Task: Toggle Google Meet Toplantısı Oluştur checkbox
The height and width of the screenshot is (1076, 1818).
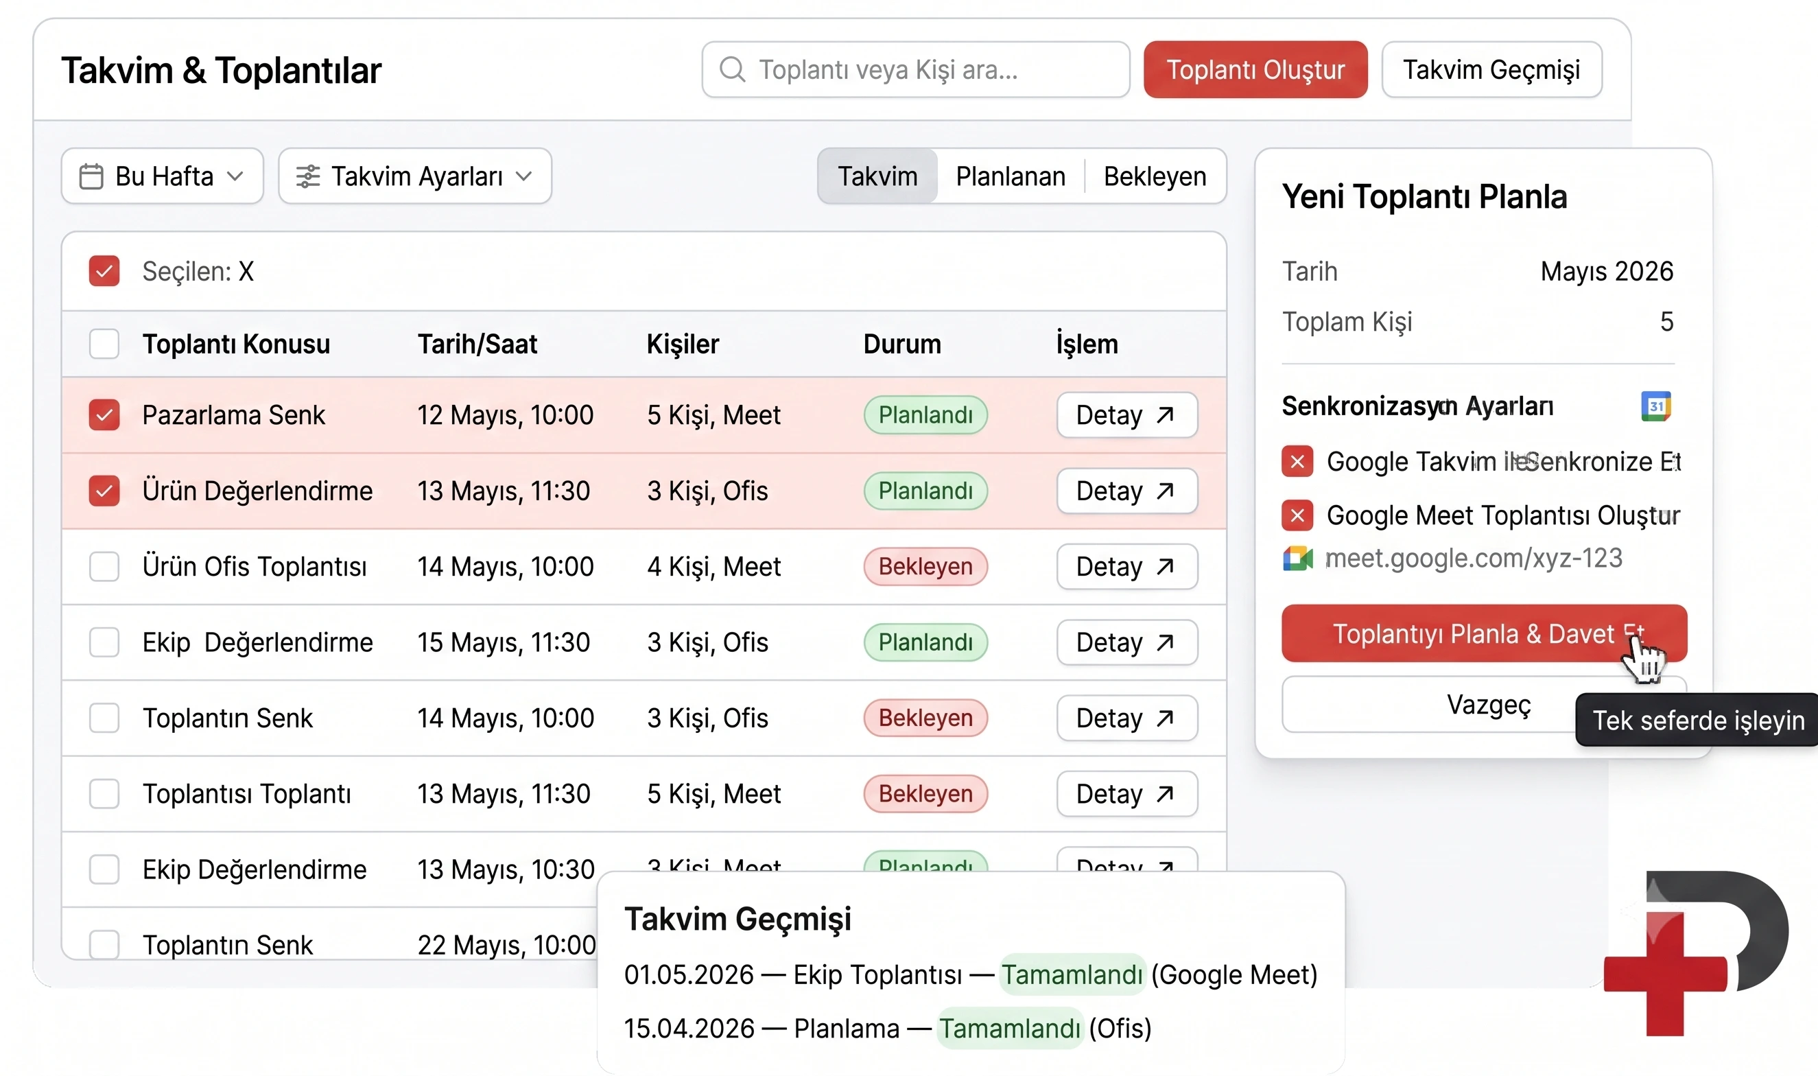Action: (x=1297, y=515)
